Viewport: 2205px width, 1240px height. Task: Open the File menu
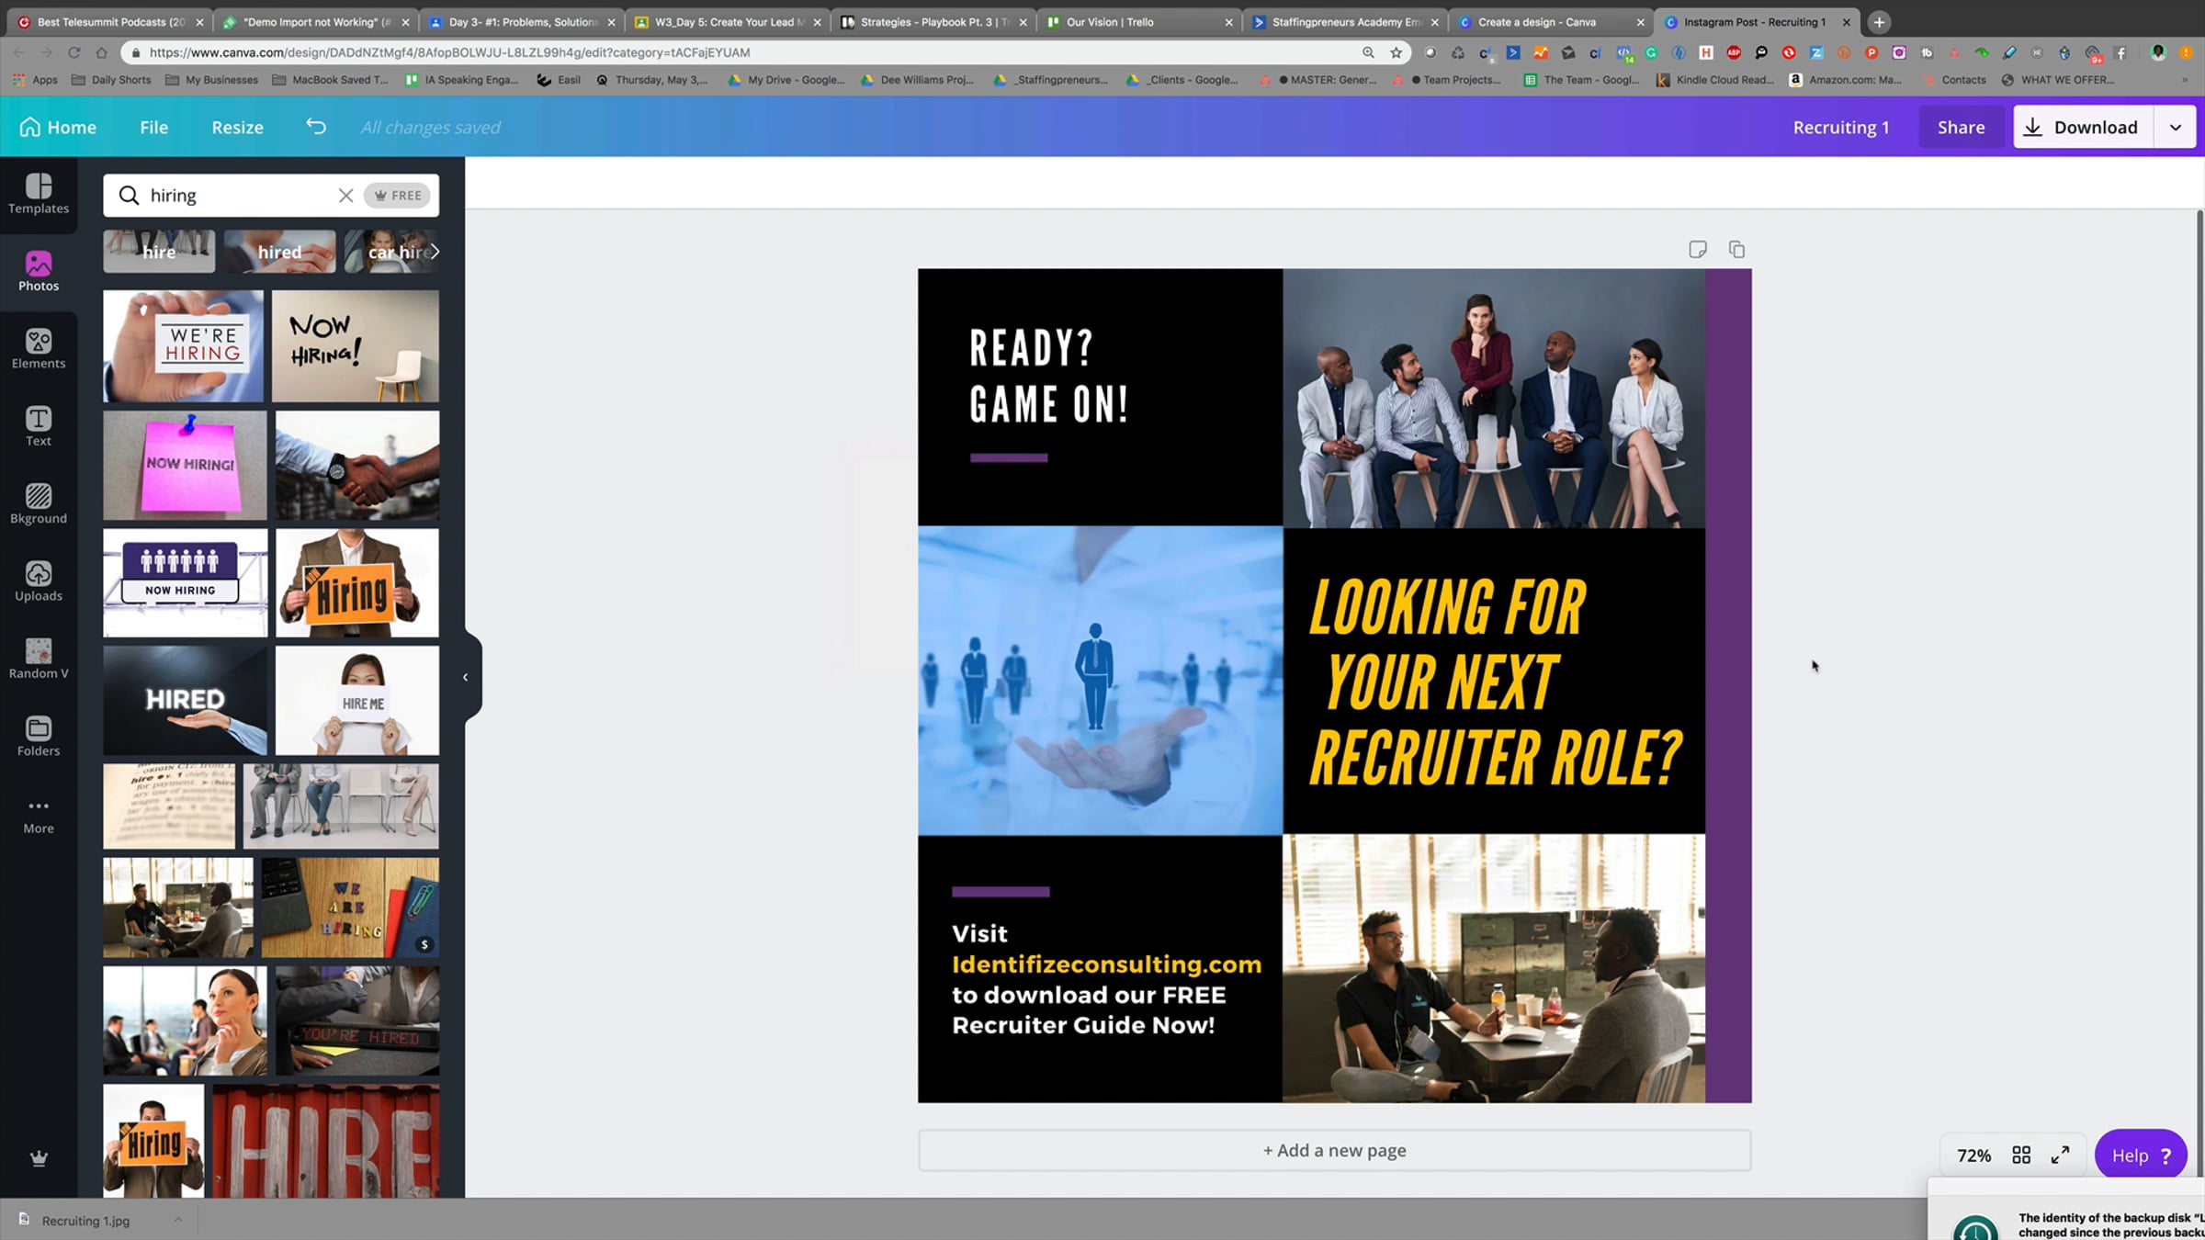point(153,127)
